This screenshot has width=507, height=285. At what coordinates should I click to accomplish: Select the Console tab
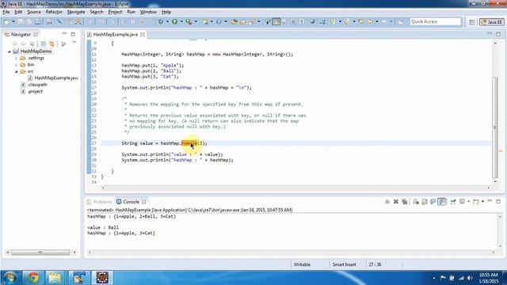(131, 202)
